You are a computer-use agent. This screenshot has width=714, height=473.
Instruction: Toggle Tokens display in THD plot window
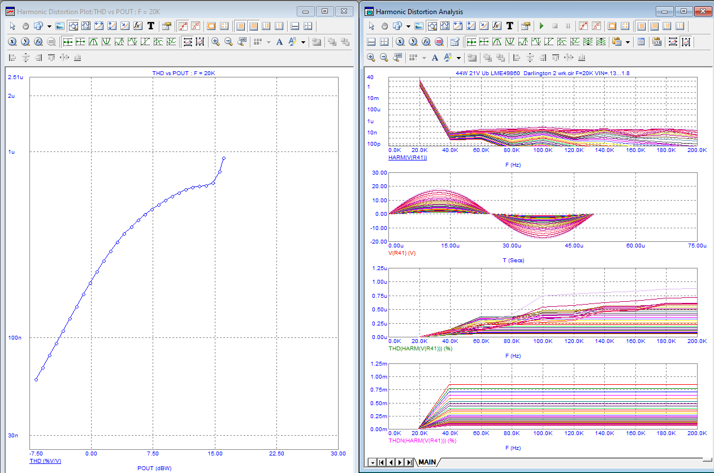point(196,26)
